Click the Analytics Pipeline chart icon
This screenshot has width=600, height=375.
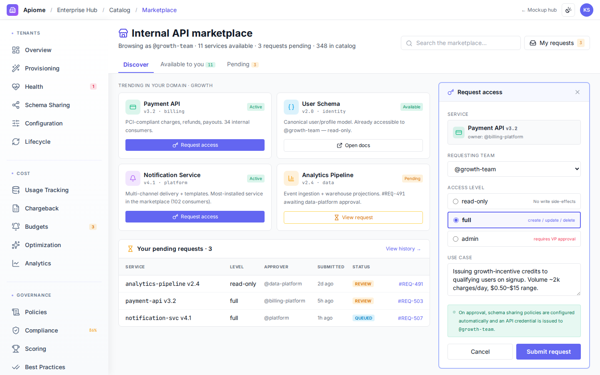click(x=291, y=178)
